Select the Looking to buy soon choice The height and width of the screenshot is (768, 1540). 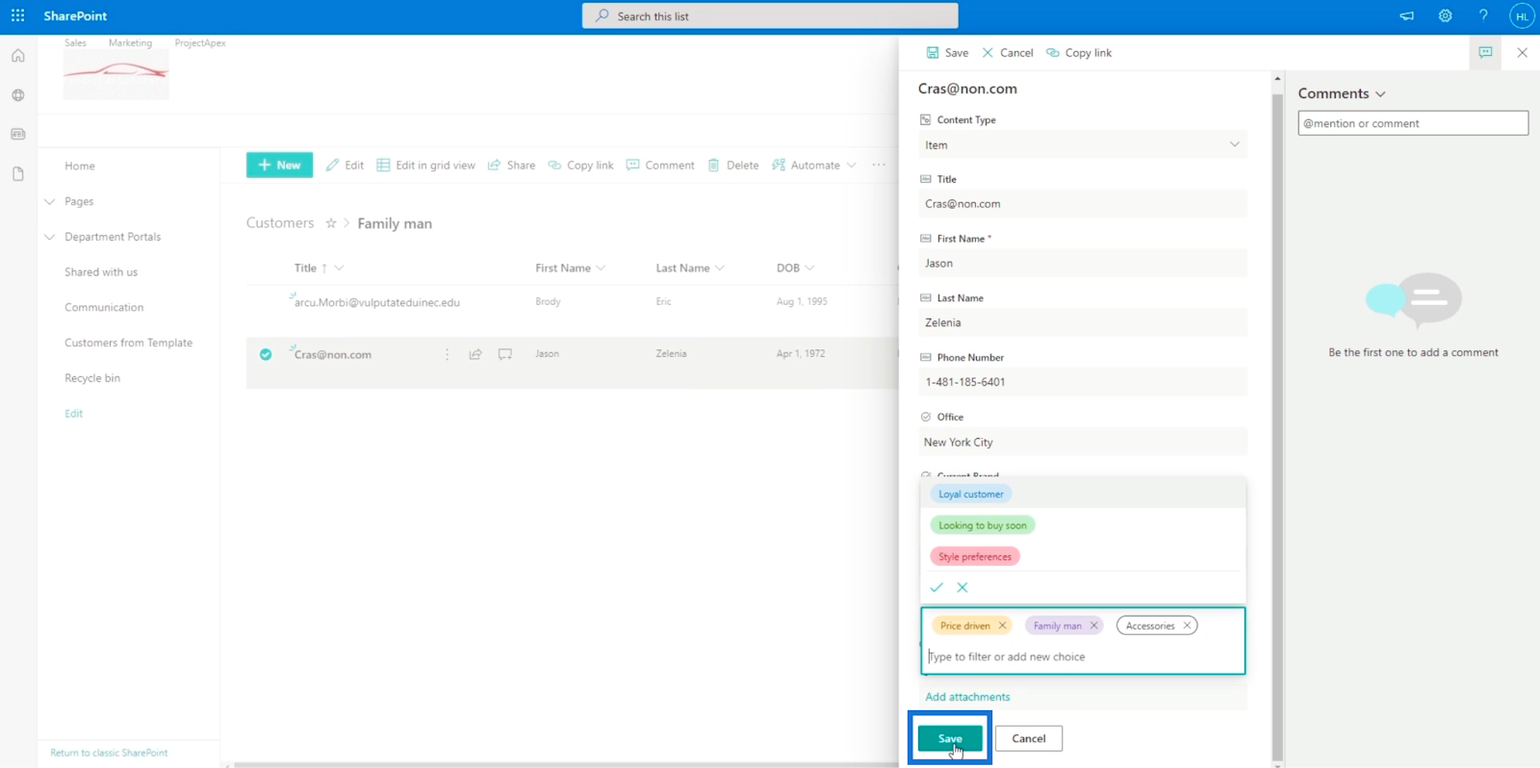coord(983,525)
